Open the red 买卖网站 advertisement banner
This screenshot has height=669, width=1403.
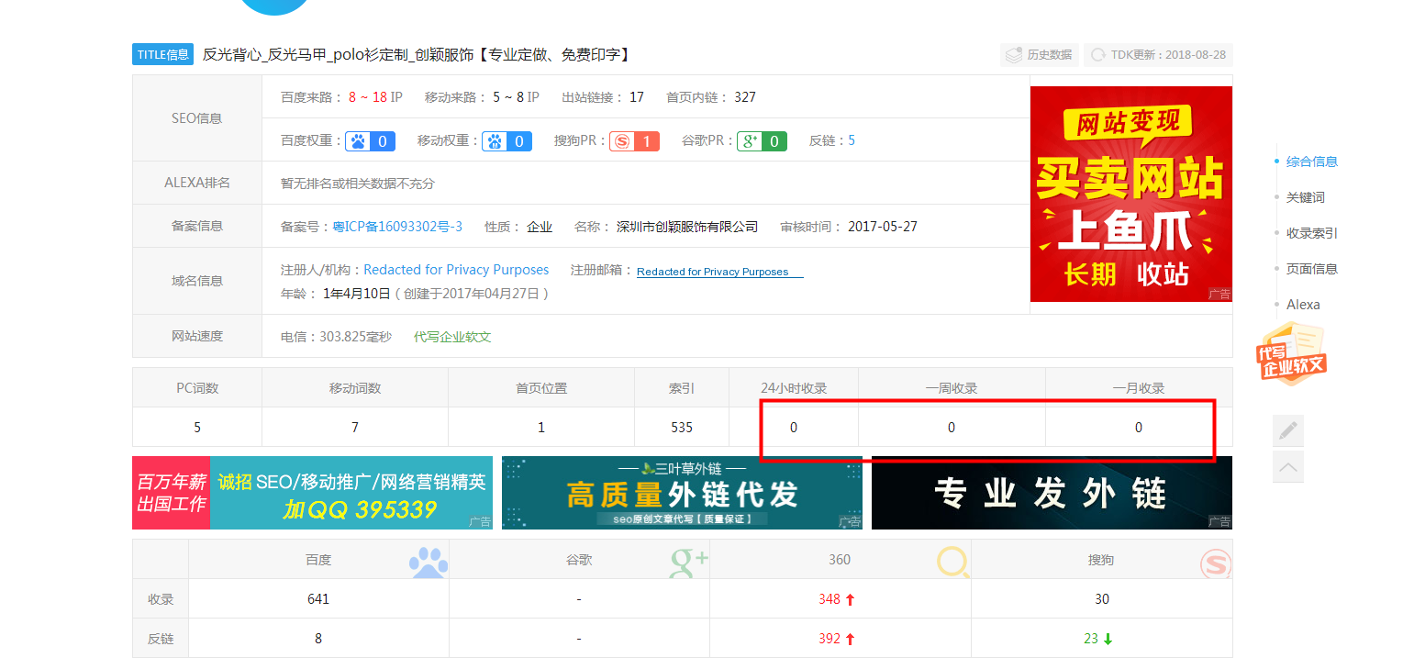click(1130, 194)
